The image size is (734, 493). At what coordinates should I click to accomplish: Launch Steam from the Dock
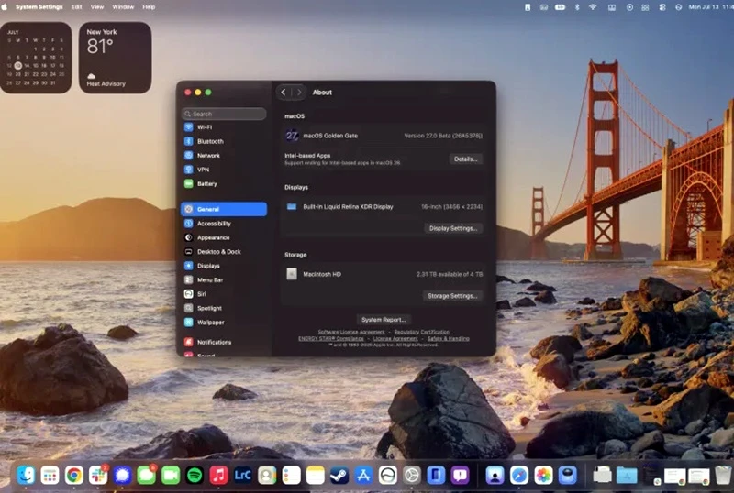point(339,476)
